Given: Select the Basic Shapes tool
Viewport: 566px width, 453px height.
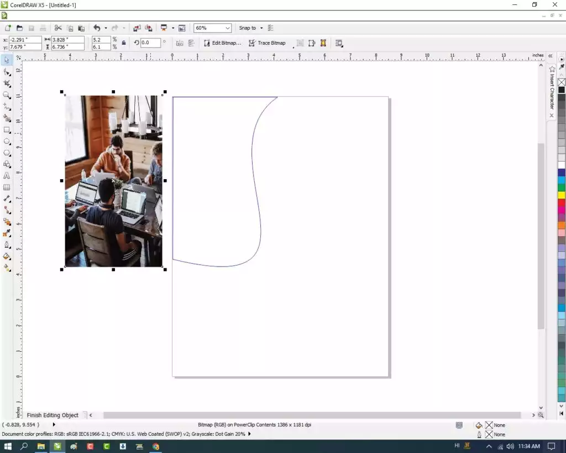Looking at the screenshot, I should (7, 164).
